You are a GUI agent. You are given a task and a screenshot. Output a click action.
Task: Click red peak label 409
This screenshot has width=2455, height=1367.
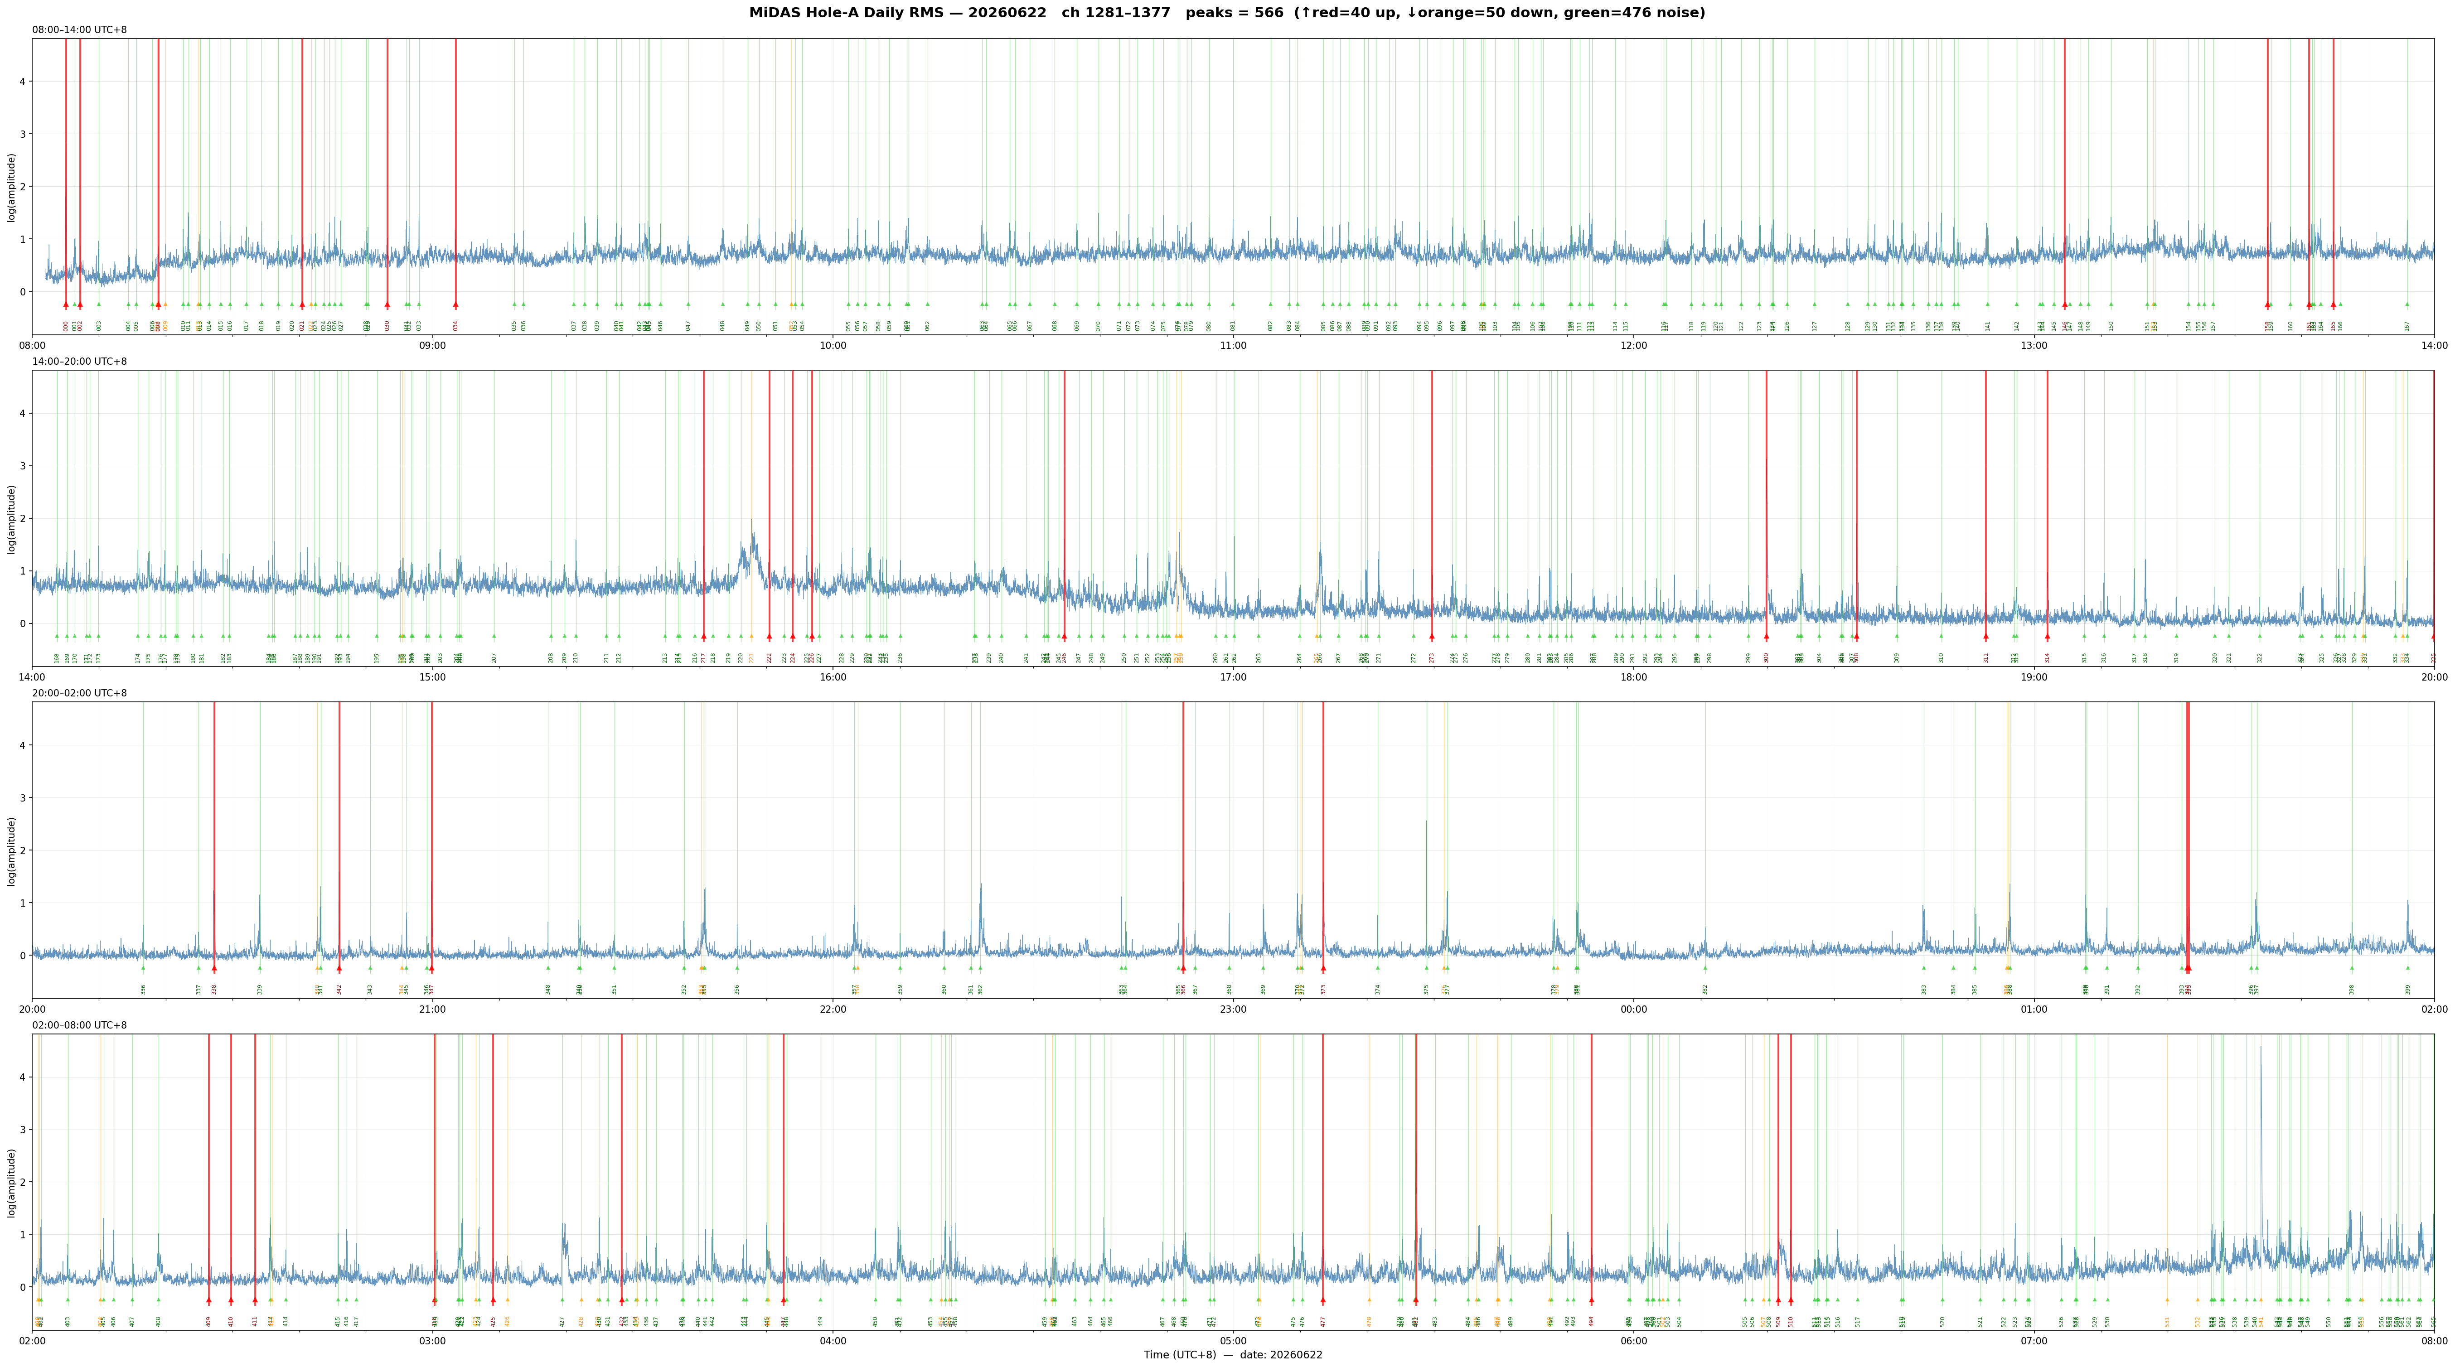coord(209,1321)
